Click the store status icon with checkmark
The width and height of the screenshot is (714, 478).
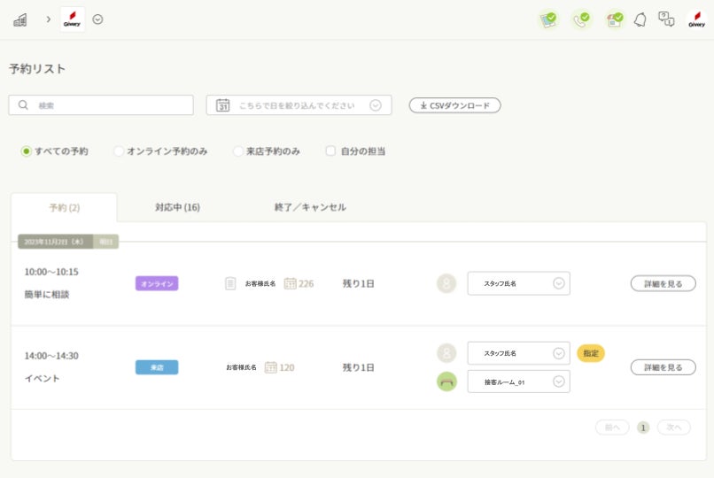coord(614,19)
